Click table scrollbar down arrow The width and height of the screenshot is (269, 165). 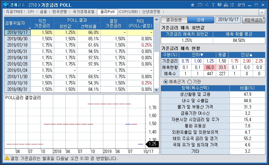(156, 90)
